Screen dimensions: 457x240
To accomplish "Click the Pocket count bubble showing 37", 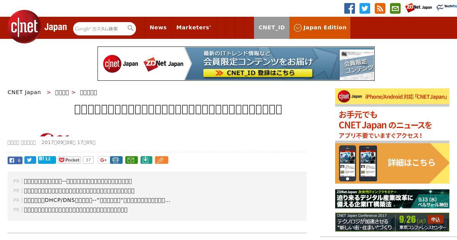I will (x=88, y=160).
